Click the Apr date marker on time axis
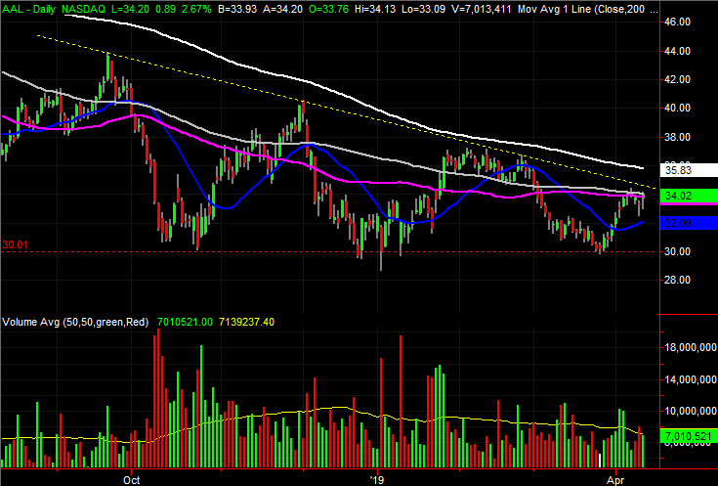 [615, 480]
